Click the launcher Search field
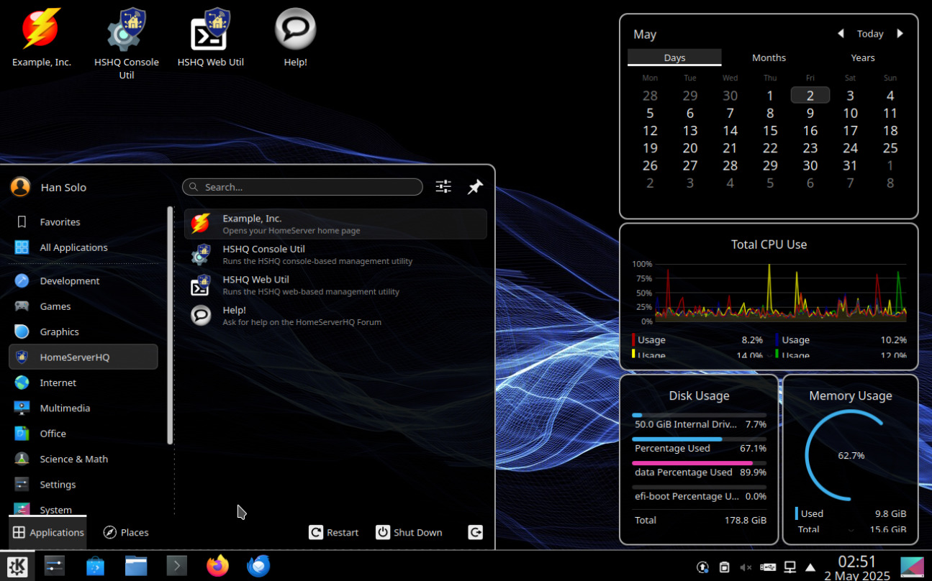The width and height of the screenshot is (932, 581). (302, 187)
